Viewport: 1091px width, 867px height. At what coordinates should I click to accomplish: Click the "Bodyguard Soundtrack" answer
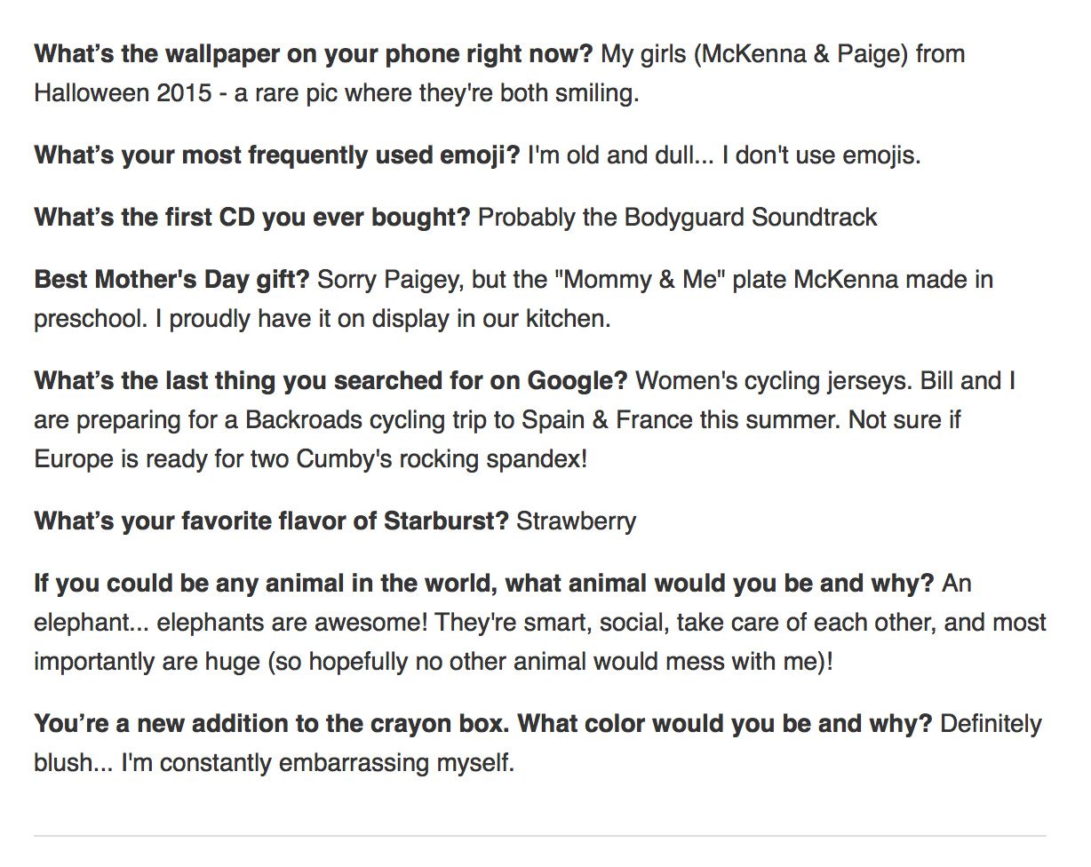point(751,218)
